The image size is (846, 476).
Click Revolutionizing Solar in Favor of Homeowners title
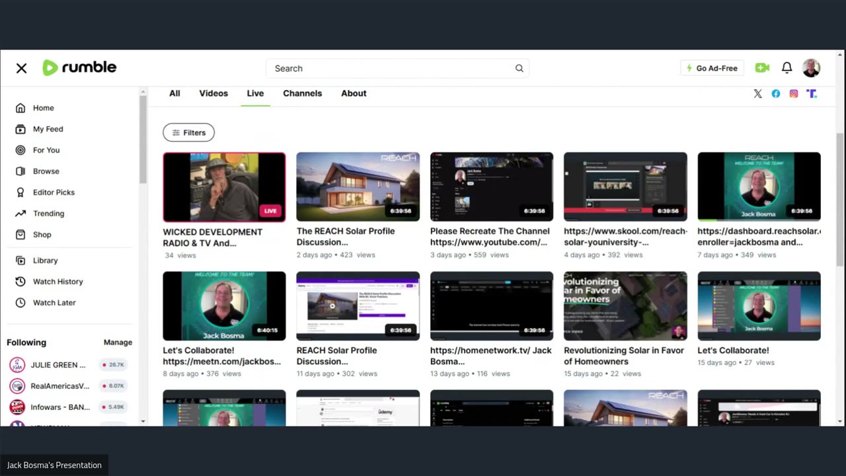[x=624, y=356]
